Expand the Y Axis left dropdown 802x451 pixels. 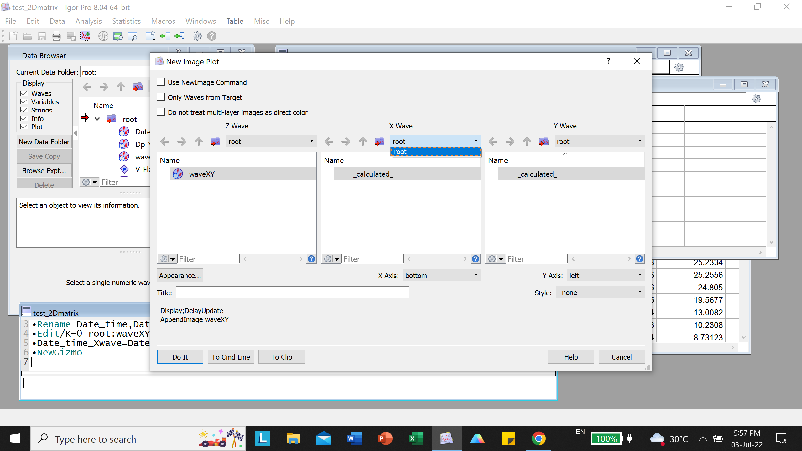pos(606,276)
